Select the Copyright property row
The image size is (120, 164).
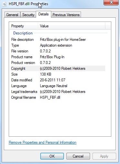pos(58,68)
